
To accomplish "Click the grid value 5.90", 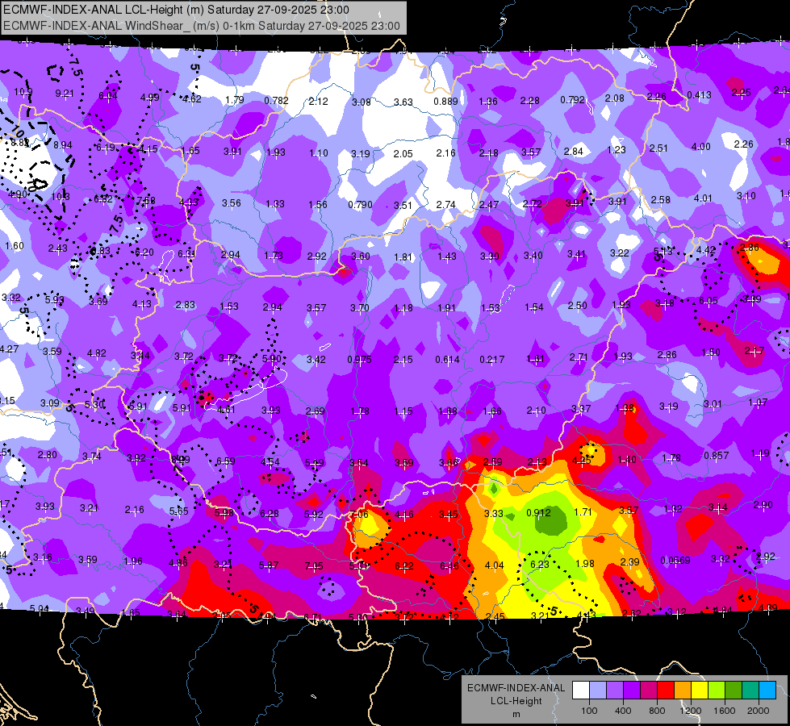I will (x=272, y=358).
